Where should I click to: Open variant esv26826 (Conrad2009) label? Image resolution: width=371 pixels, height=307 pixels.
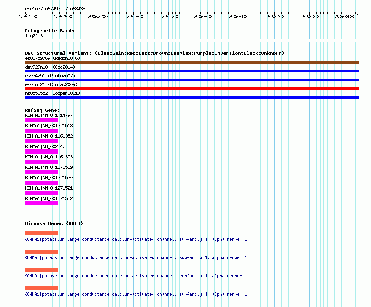coord(51,84)
